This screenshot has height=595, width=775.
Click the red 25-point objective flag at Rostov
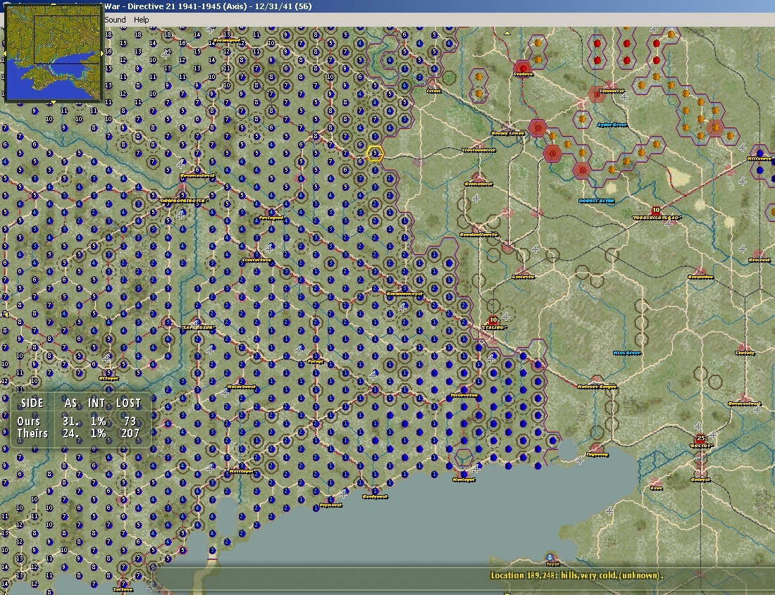coord(700,438)
